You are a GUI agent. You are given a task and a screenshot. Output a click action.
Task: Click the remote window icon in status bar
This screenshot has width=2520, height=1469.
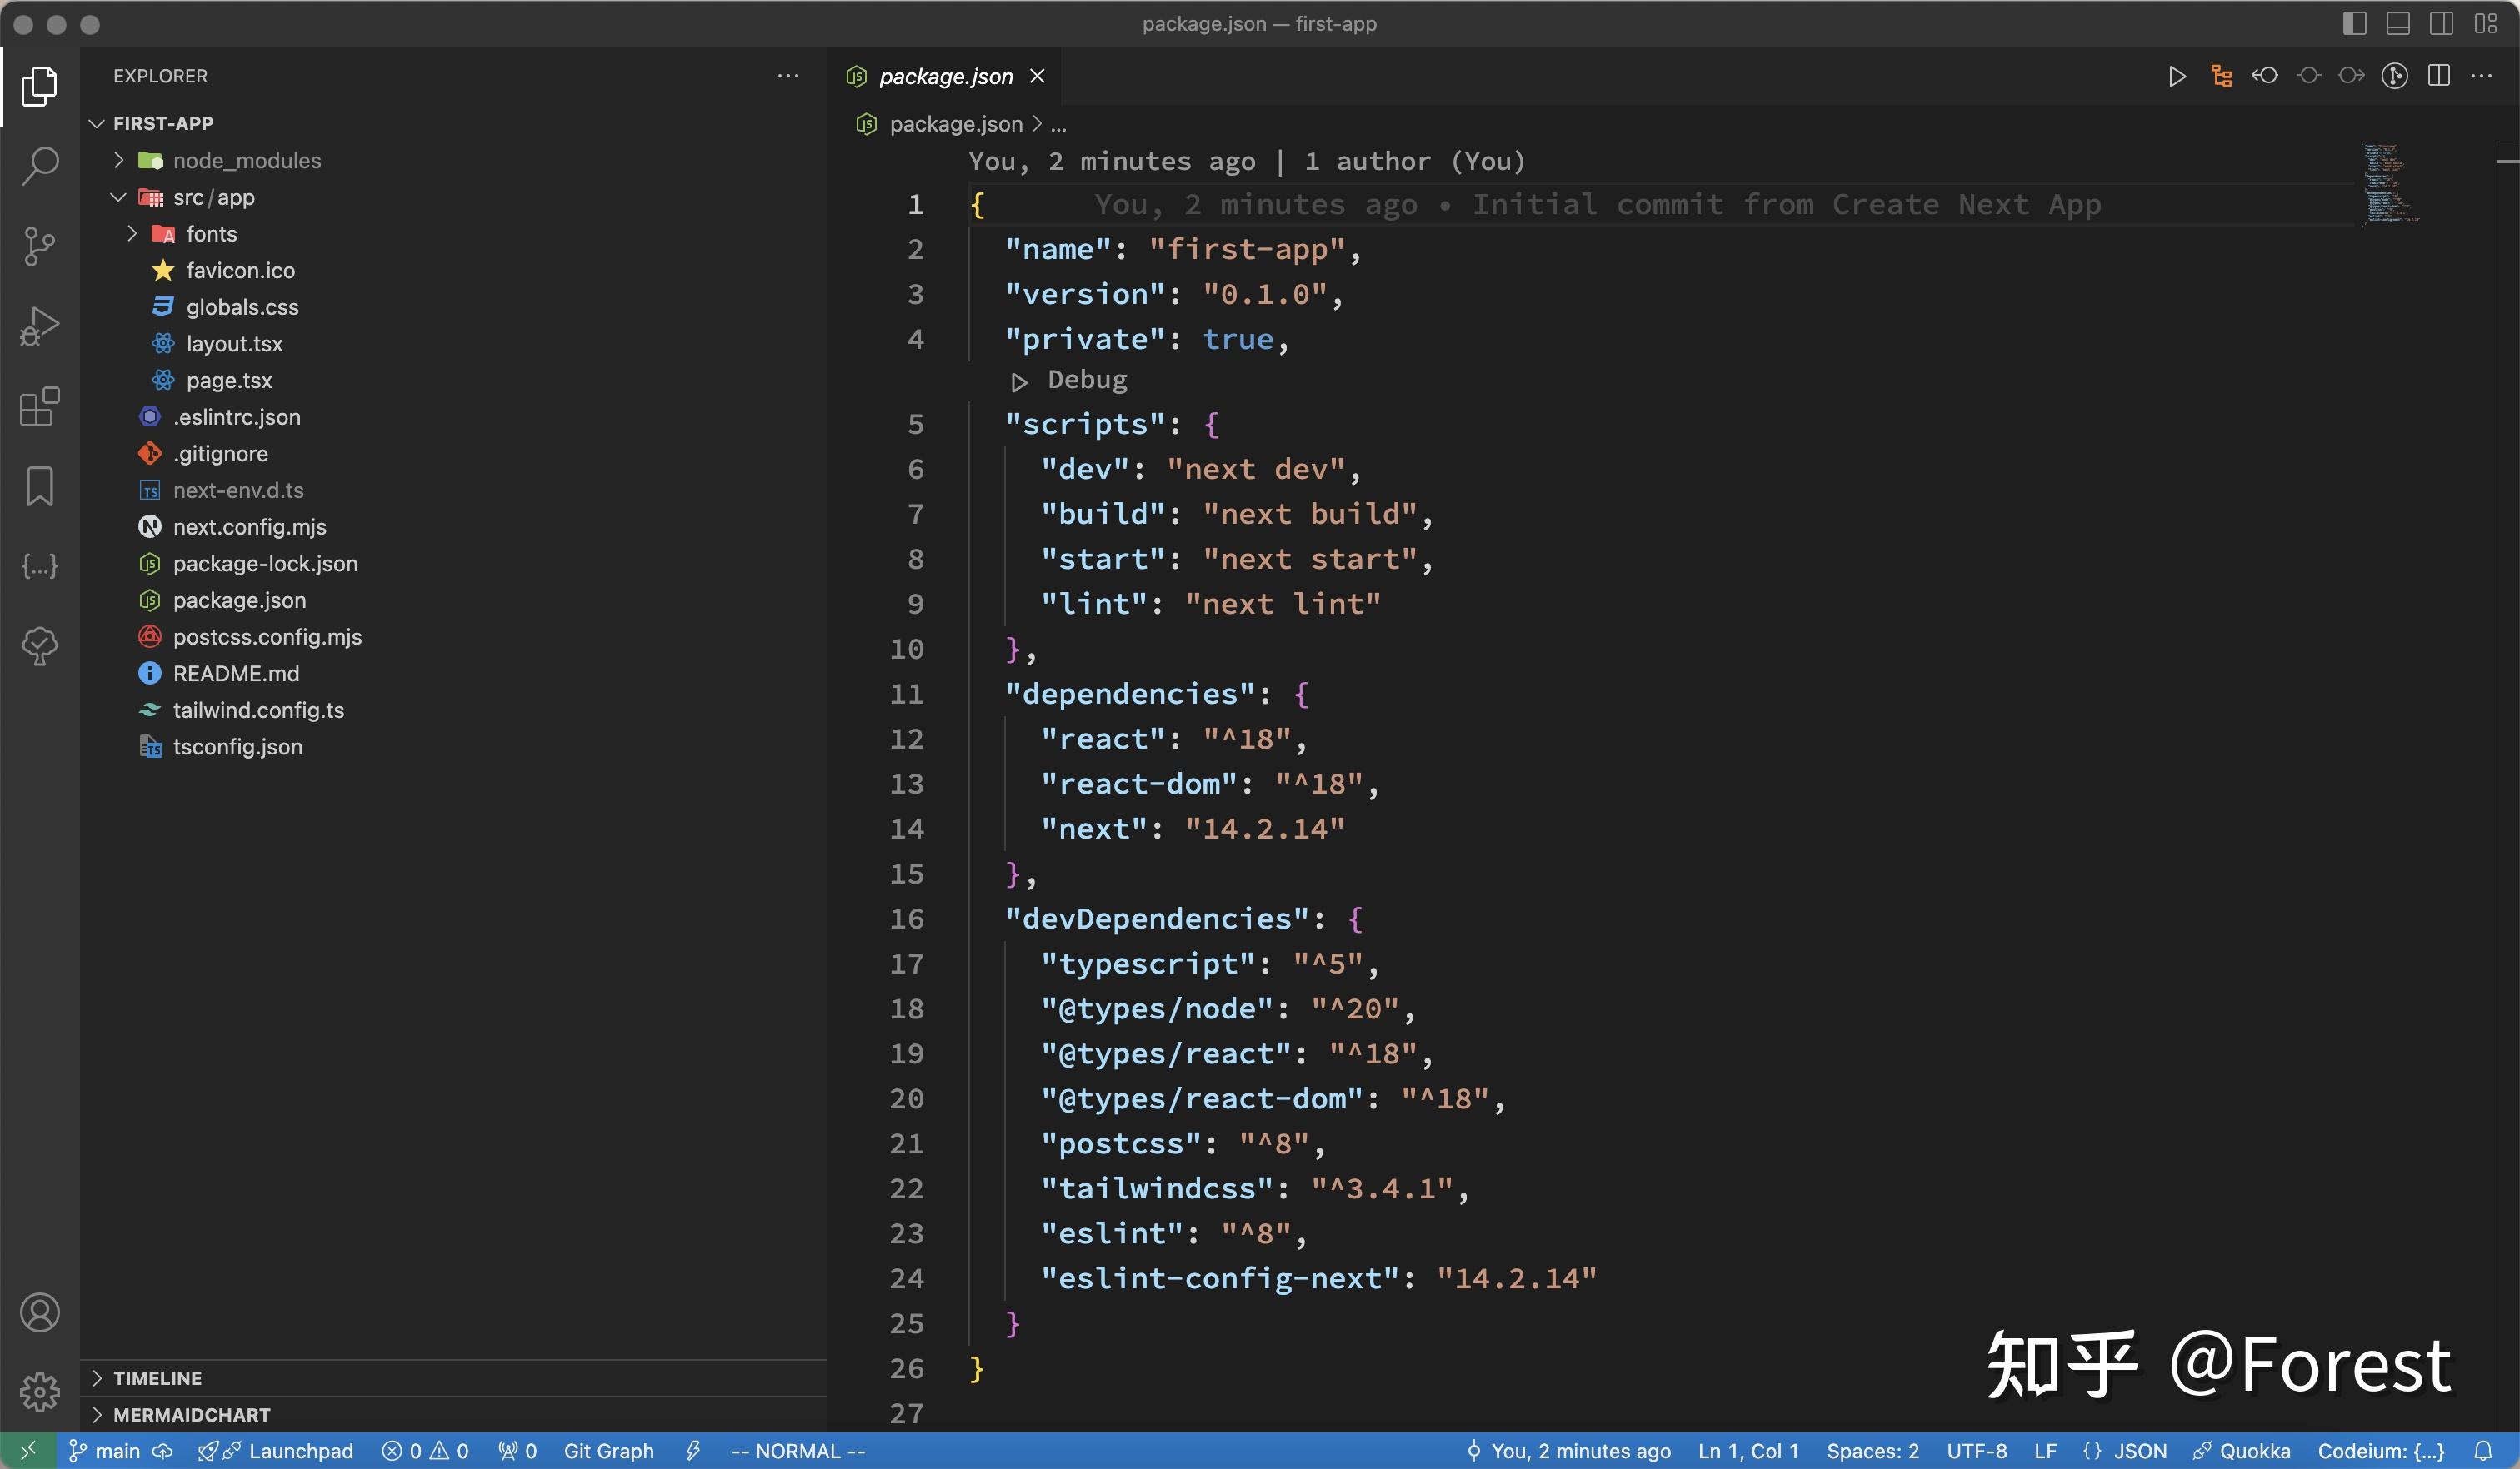tap(28, 1450)
